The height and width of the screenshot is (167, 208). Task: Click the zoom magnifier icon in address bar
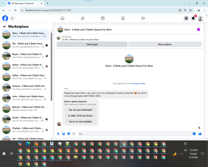pyautogui.click(x=185, y=10)
